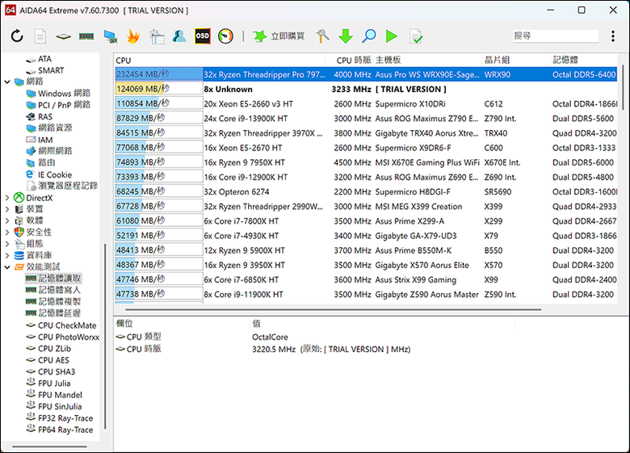Collapse the 網路 tree node

(x=7, y=82)
